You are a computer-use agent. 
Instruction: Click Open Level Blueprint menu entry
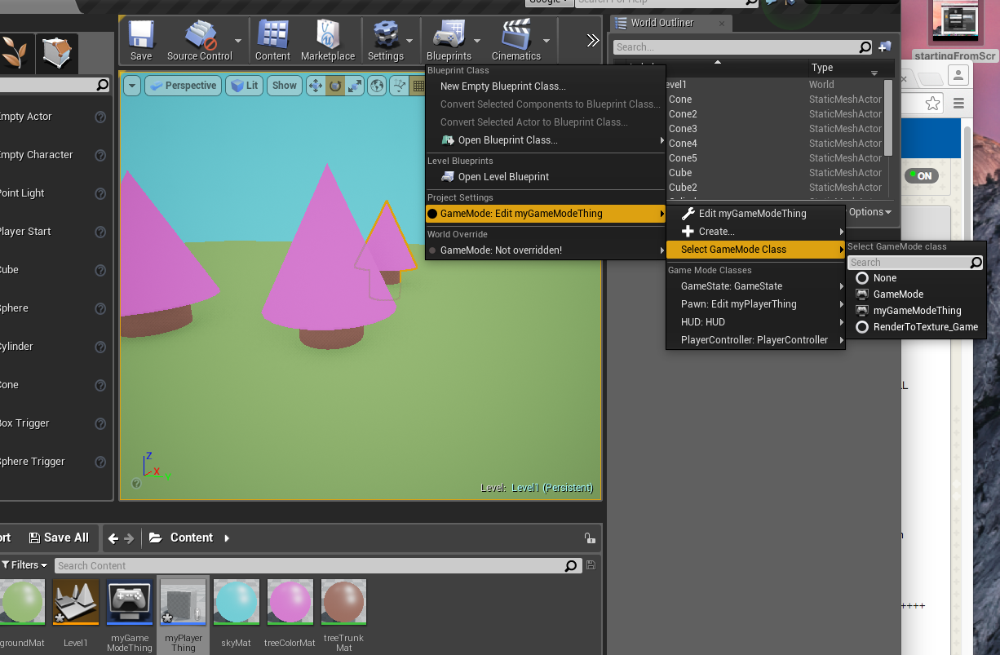(503, 177)
